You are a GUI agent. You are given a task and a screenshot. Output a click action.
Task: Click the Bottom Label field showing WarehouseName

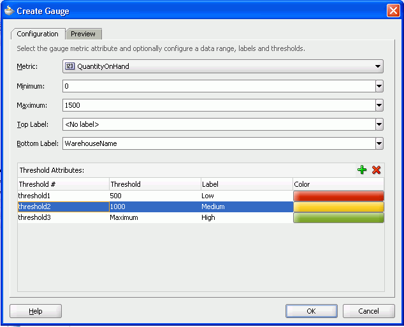(x=219, y=143)
